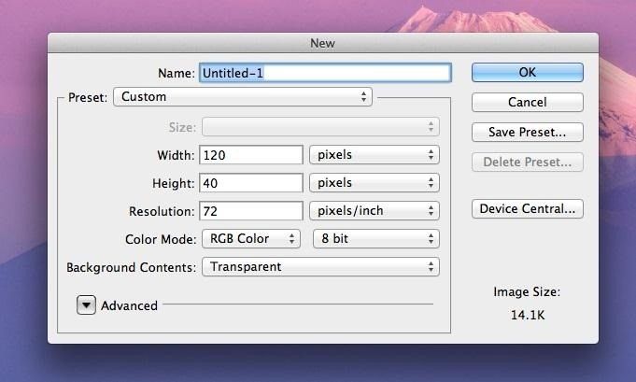Open the Background Contents dropdown
The height and width of the screenshot is (382, 636).
tap(320, 267)
